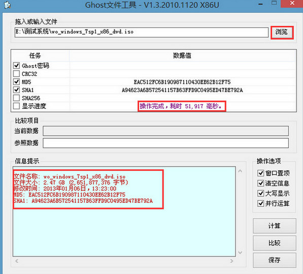The image size is (303, 274).
Task: Click the 计算 calculate button
Action: pos(275,226)
